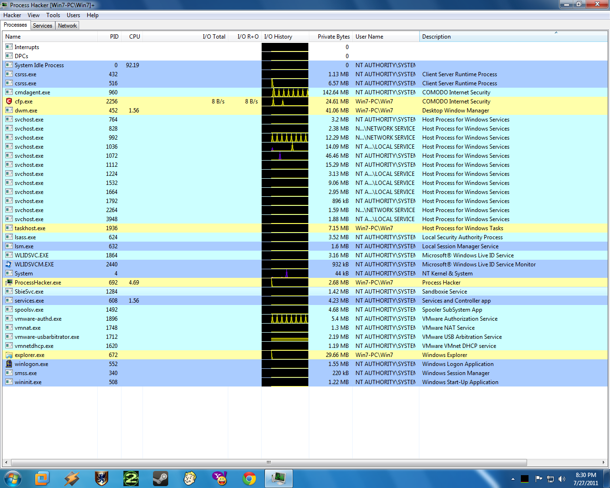
Task: Open the green number 2 game icon
Action: click(x=131, y=478)
